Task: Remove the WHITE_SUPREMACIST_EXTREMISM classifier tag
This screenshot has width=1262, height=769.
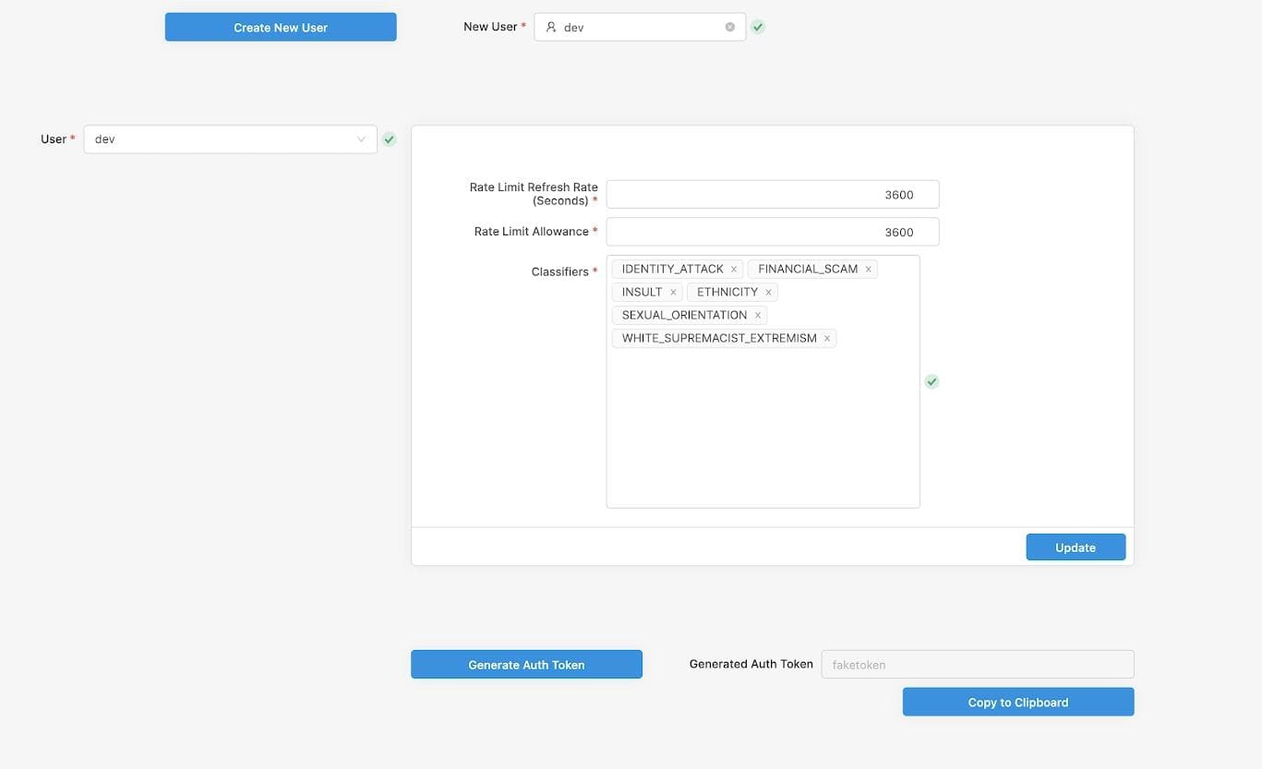Action: [827, 339]
